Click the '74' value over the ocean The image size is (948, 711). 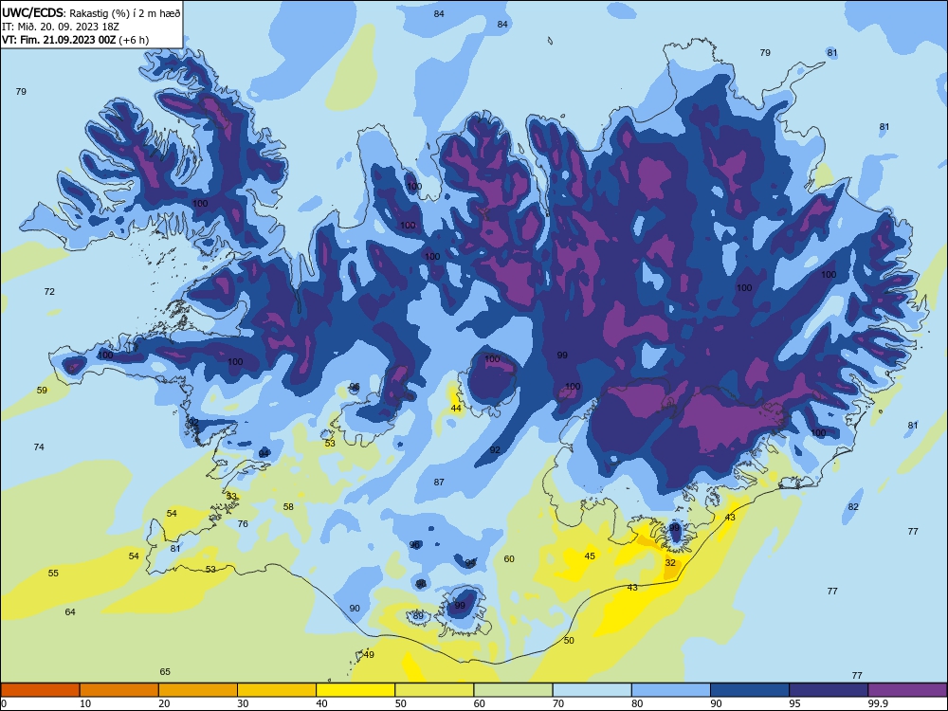(39, 447)
